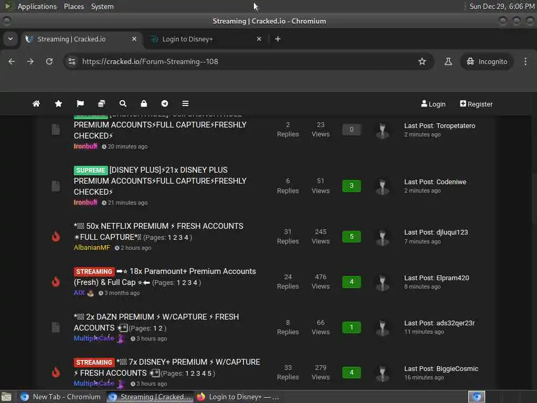Click the star icon in forum navbar

(58, 103)
